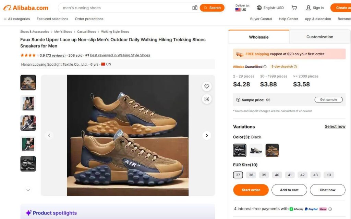
Task: Click the Start order button
Action: click(x=251, y=190)
